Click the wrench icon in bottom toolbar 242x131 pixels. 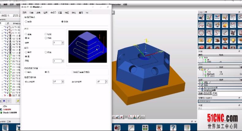pyautogui.click(x=131, y=127)
